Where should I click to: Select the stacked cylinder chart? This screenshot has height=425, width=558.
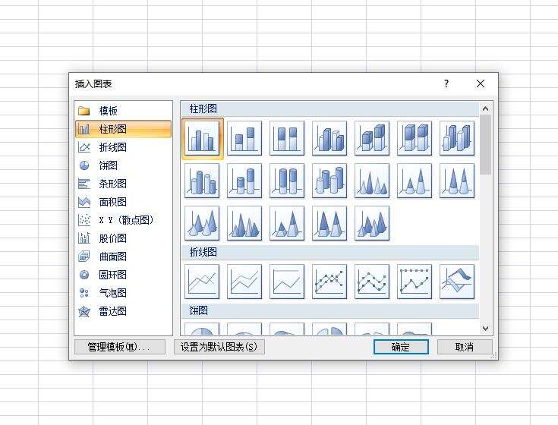[x=244, y=181]
